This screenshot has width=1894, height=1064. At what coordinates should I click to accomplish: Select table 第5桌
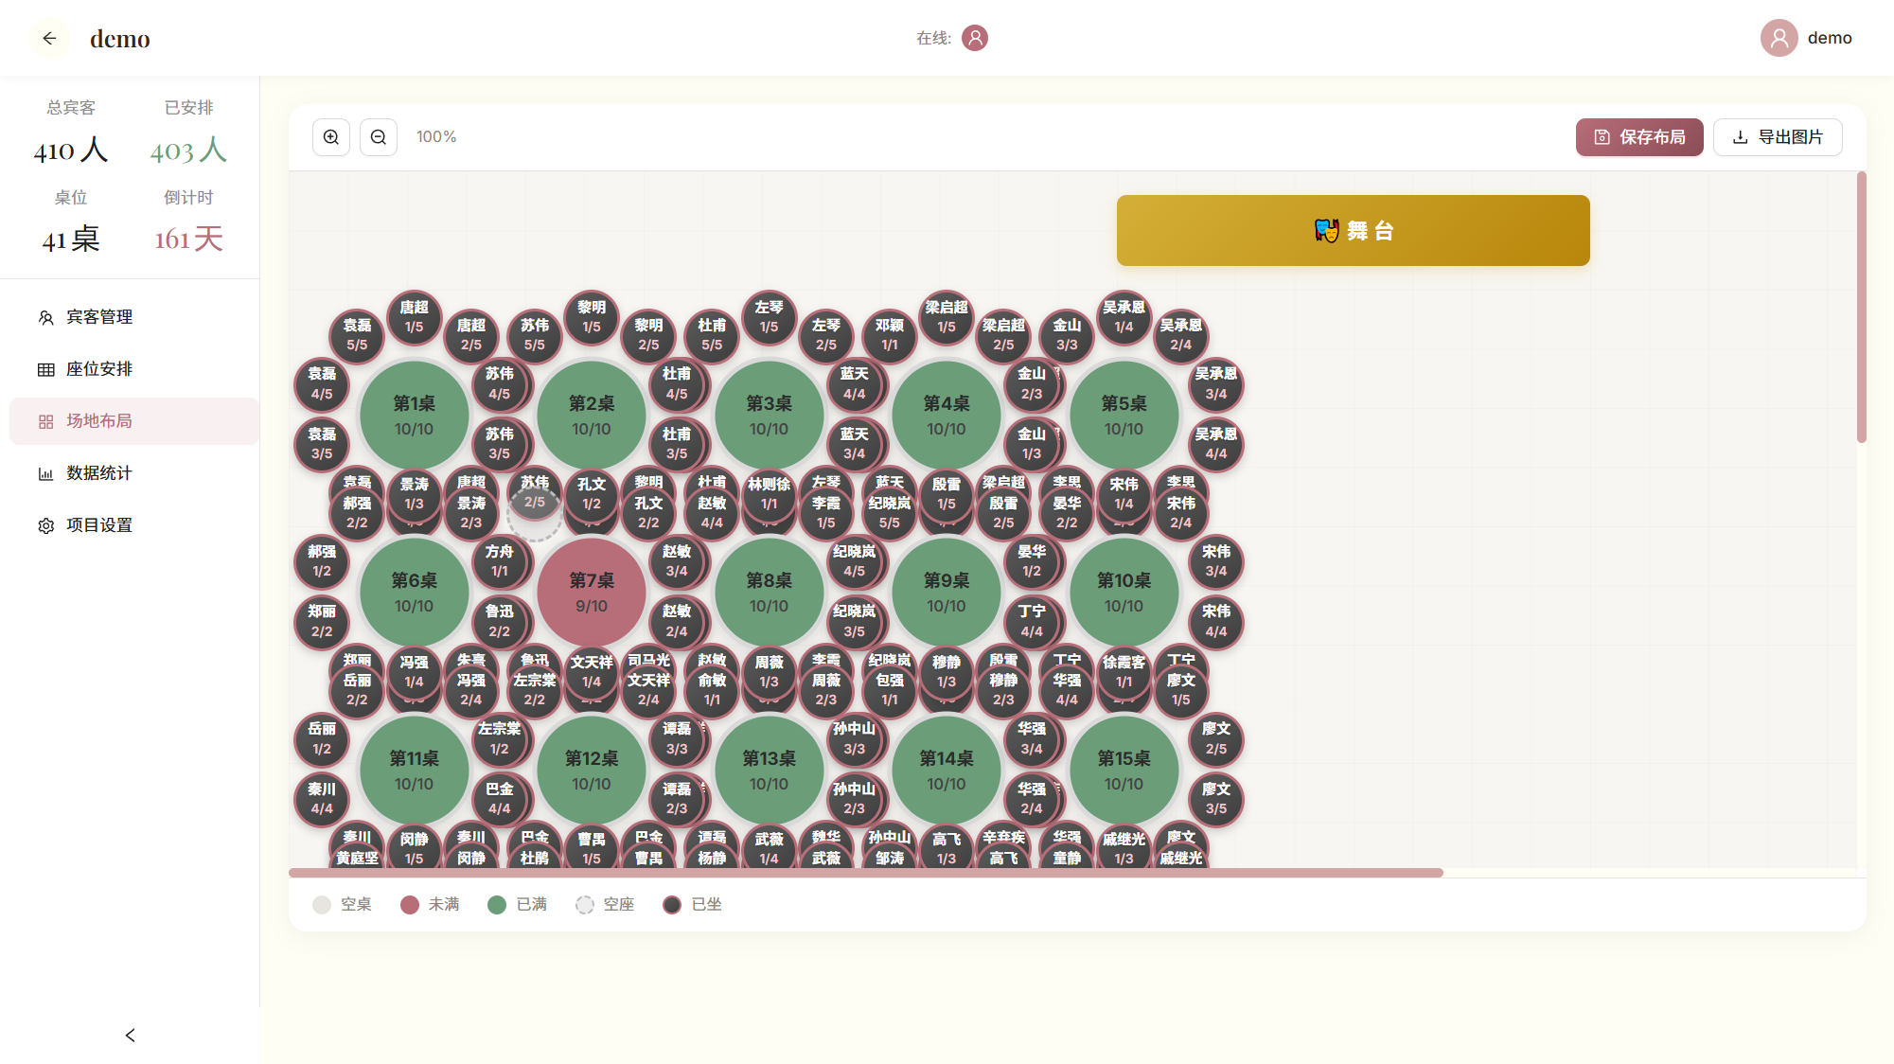pos(1124,415)
